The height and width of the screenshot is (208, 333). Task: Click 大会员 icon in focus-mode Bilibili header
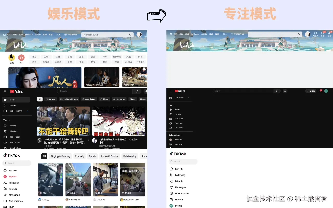click(315, 33)
